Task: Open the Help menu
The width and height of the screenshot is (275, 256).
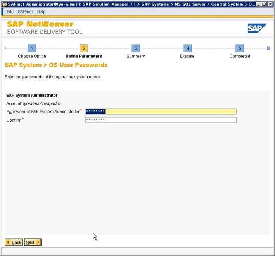Action: point(41,12)
